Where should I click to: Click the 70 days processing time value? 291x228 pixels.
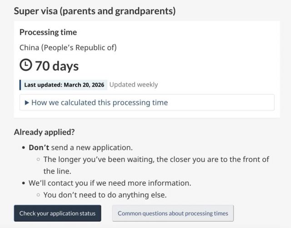(x=57, y=66)
